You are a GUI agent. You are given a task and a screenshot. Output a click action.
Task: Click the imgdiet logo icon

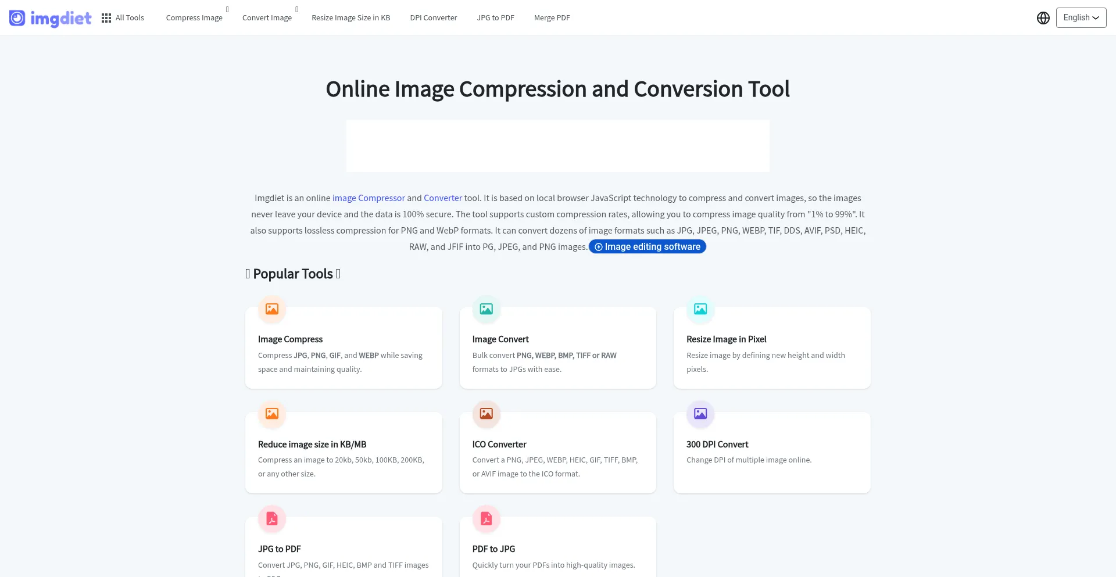[17, 18]
